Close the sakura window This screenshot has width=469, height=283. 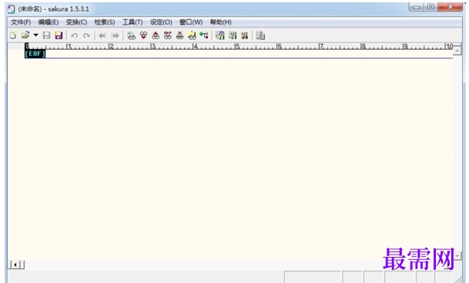click(x=451, y=7)
